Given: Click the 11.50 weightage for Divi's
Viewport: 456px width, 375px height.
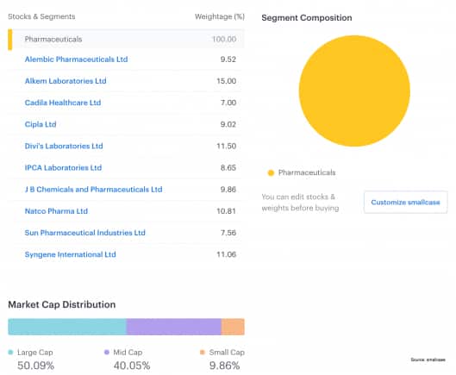Looking at the screenshot, I should (226, 146).
